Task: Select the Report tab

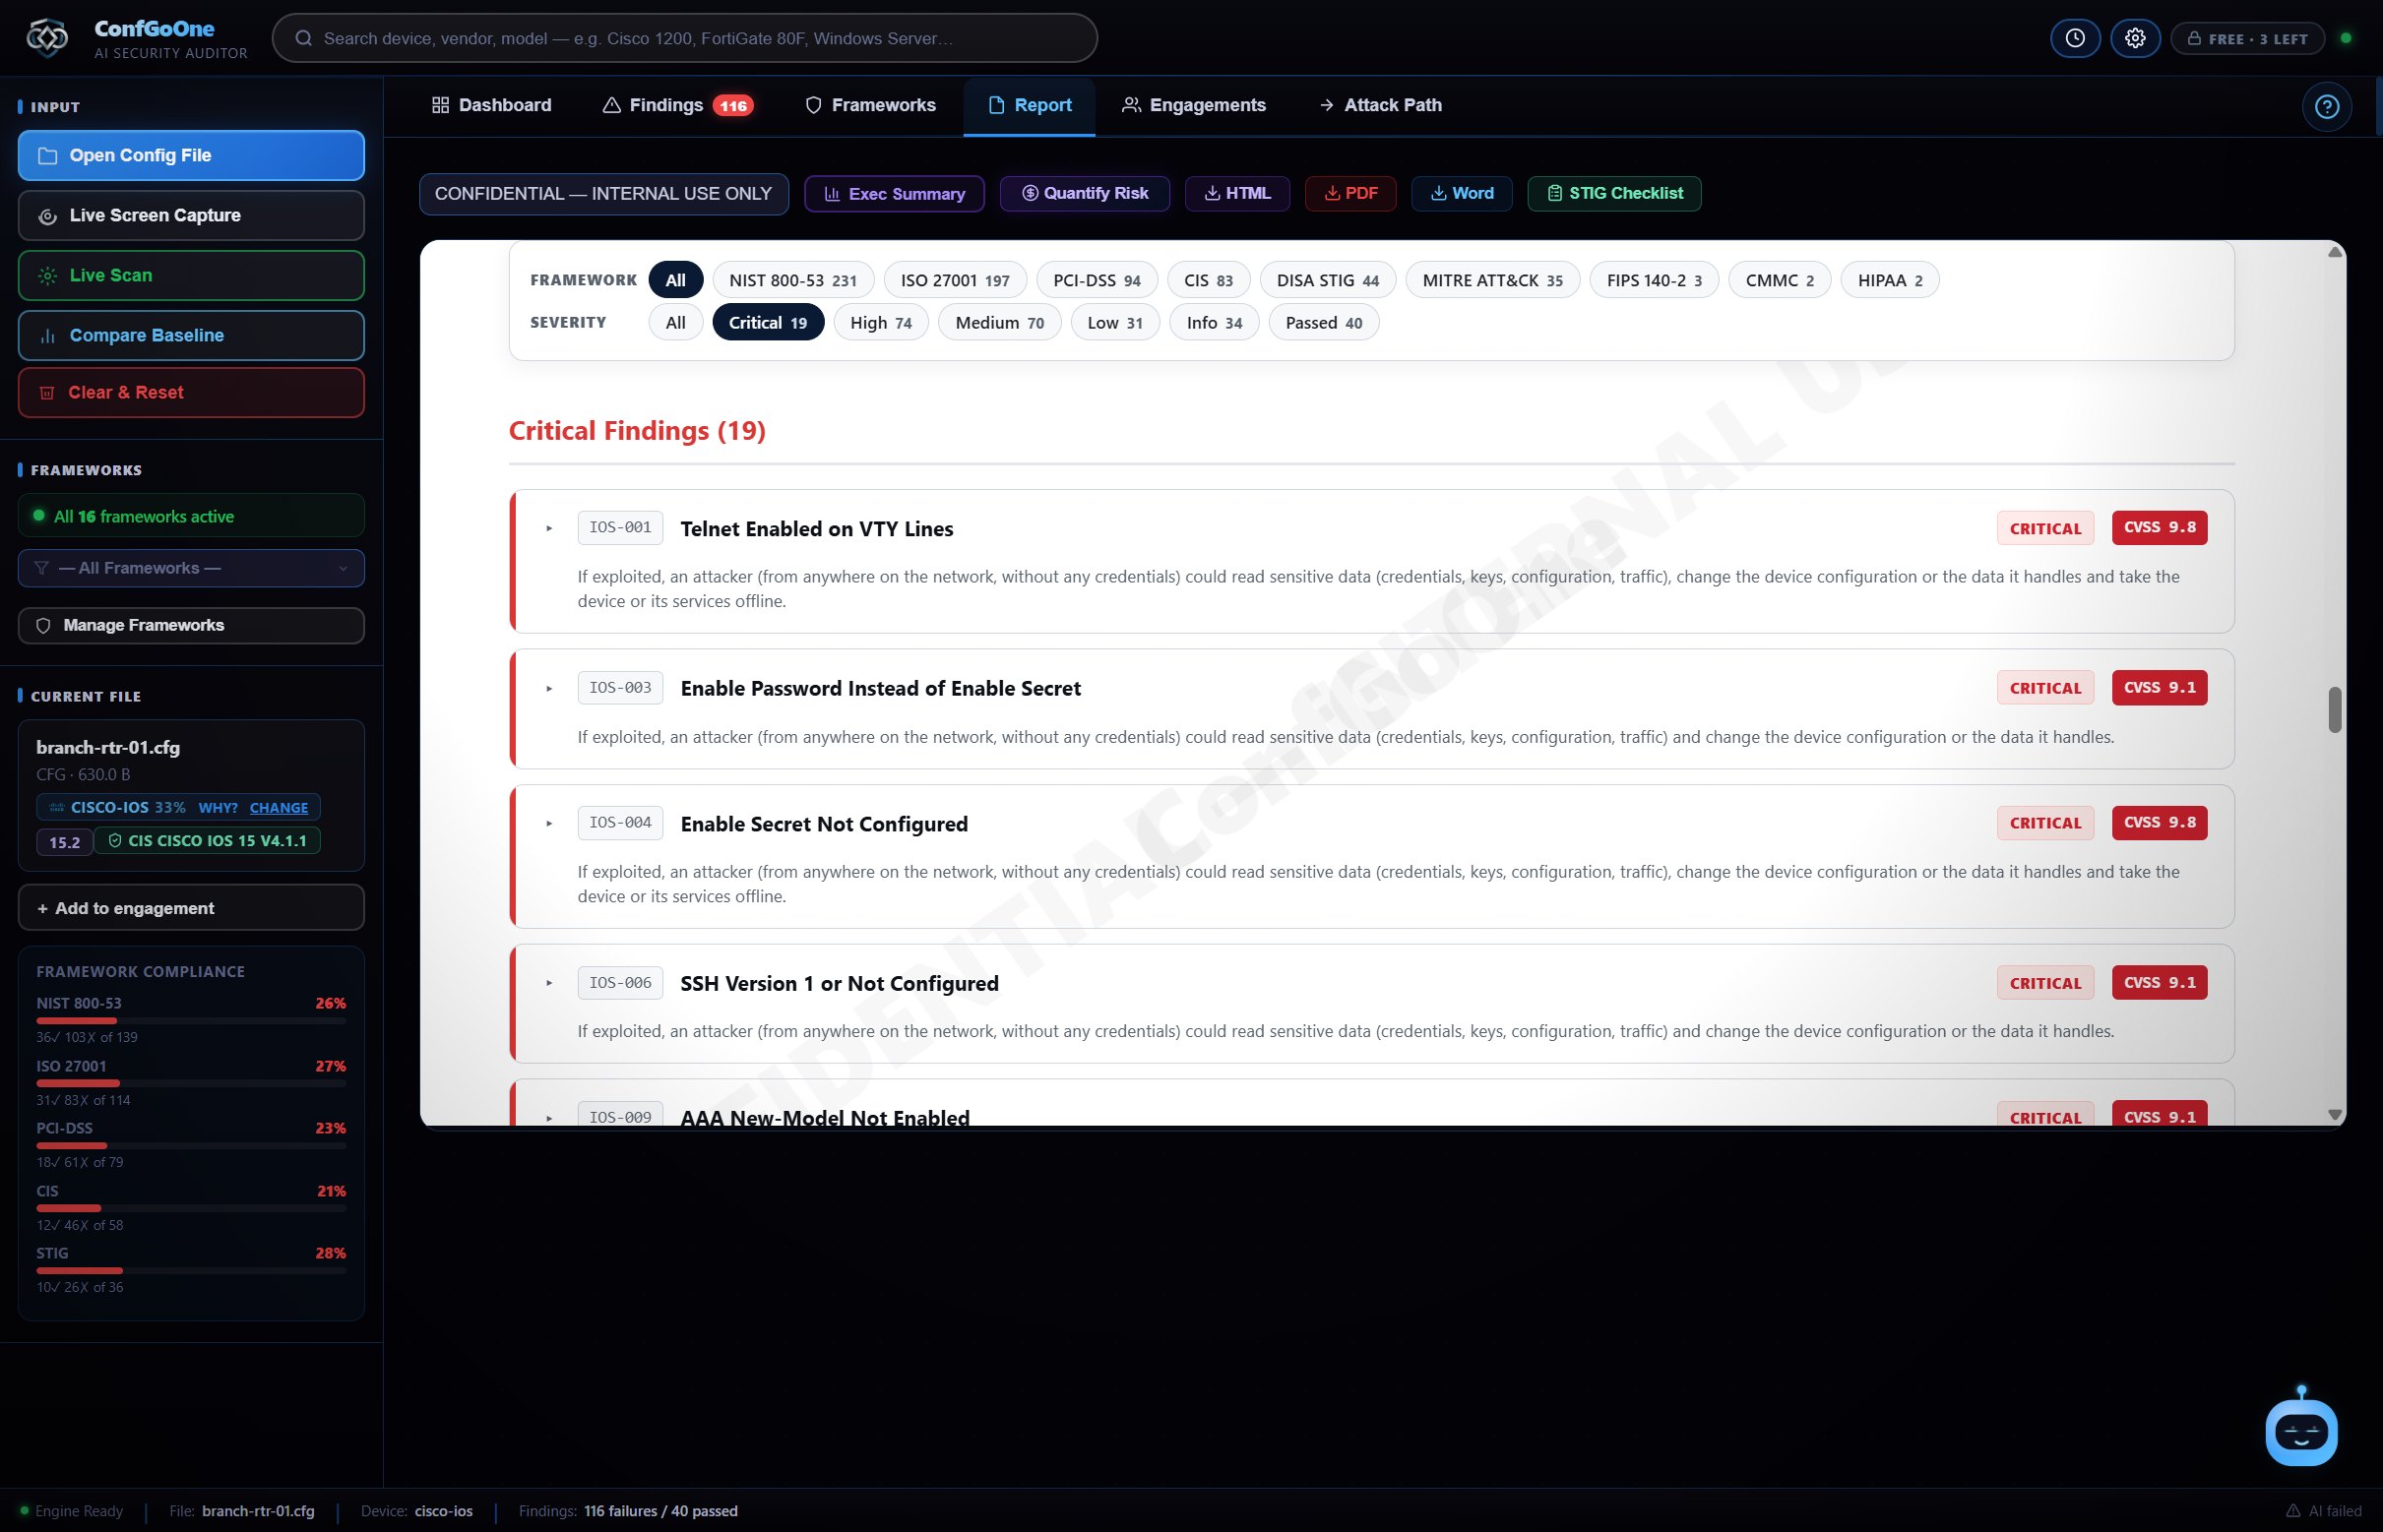Action: 1029,105
